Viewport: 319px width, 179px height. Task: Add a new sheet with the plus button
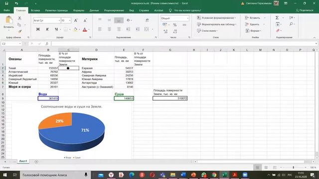coord(36,162)
